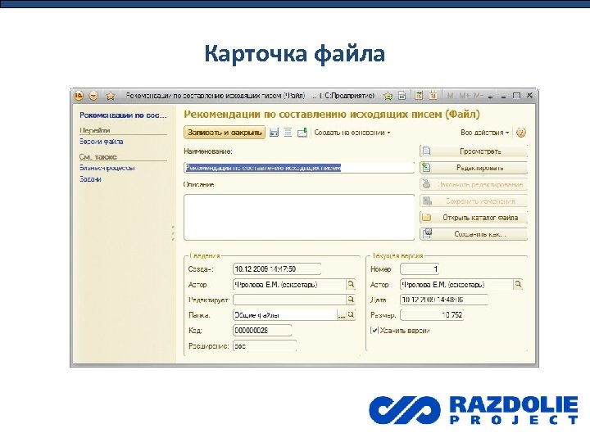Viewport: 590px width, 442px height.
Task: Click the Описание text area
Action: coord(299,217)
